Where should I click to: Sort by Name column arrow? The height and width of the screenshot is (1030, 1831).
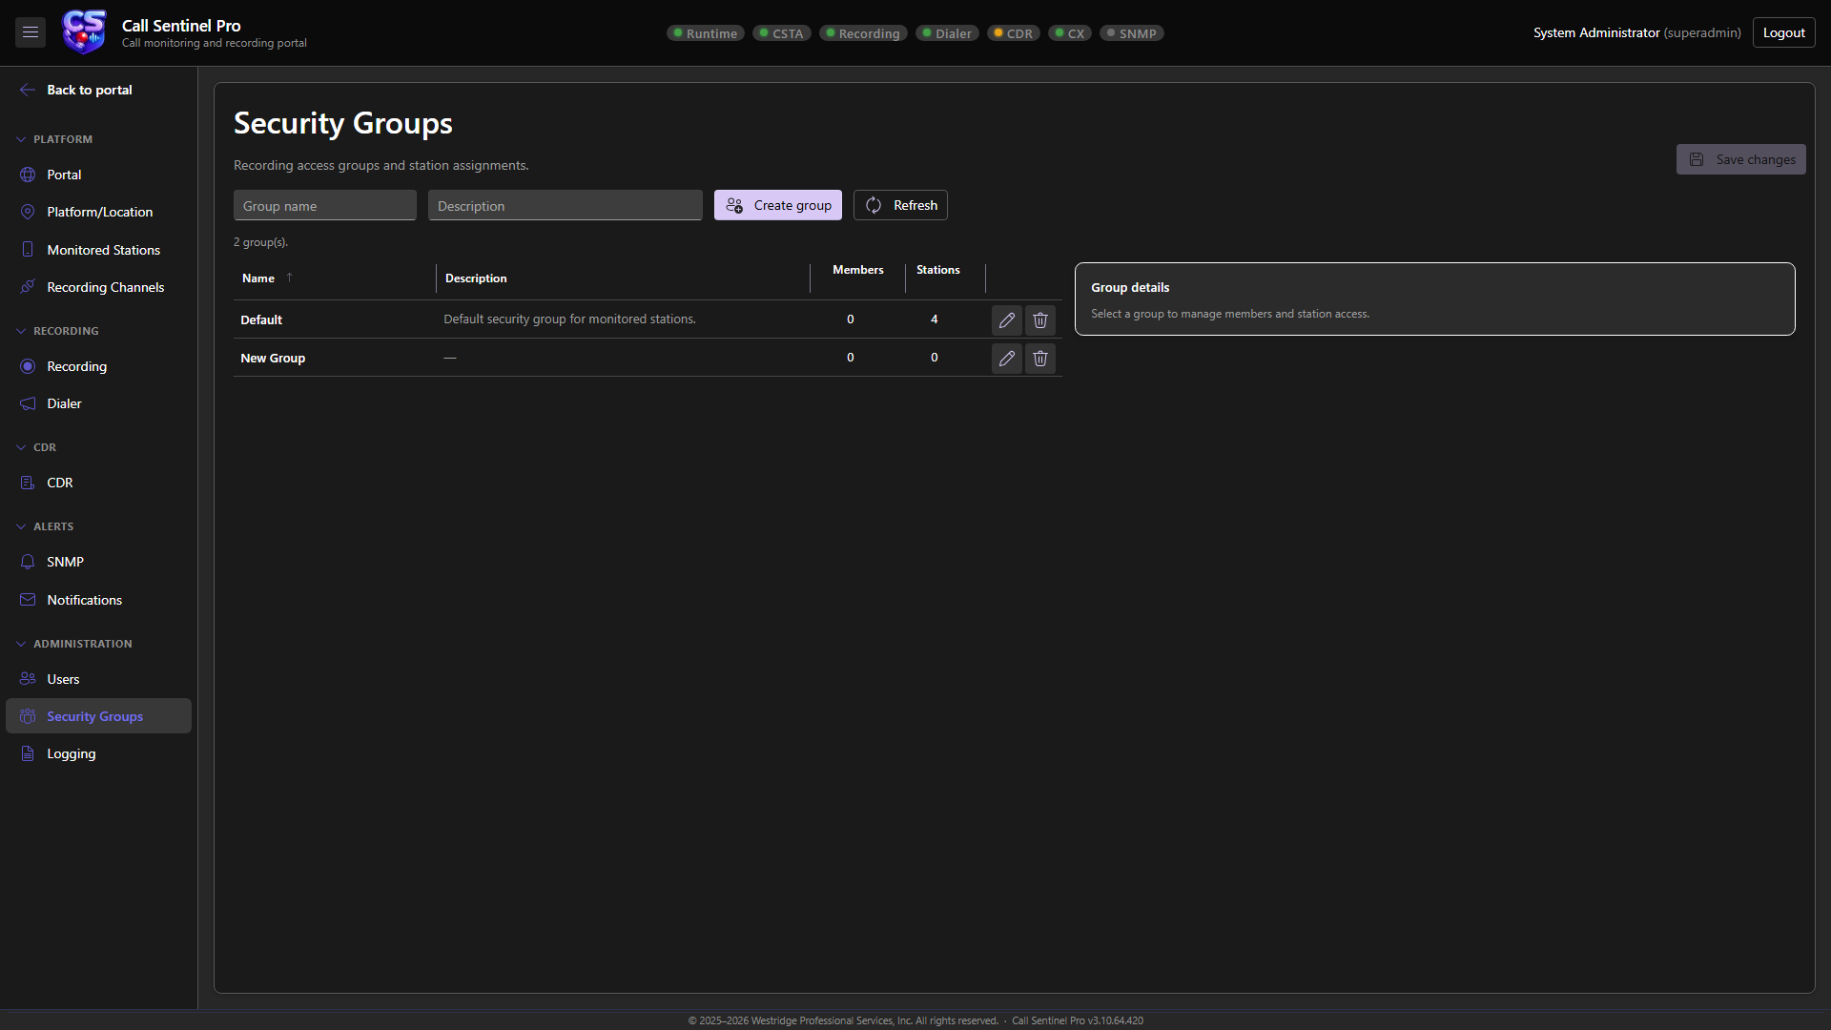click(x=289, y=278)
